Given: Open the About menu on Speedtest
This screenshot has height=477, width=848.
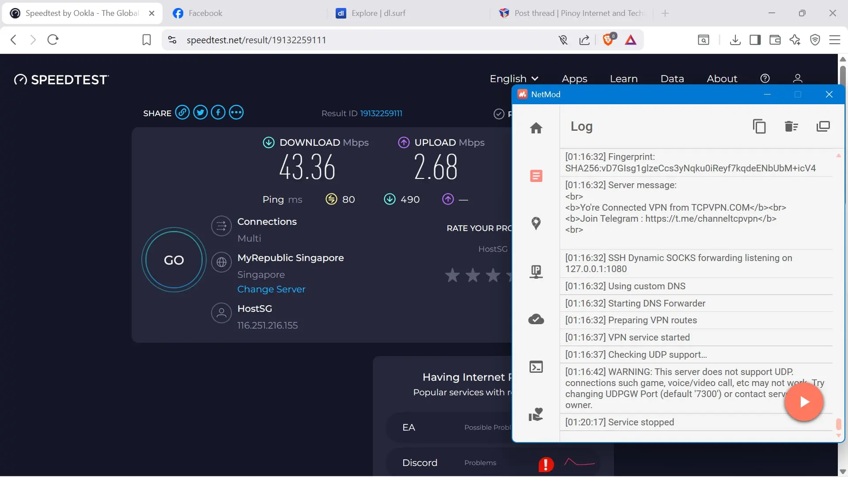Looking at the screenshot, I should pos(722,79).
